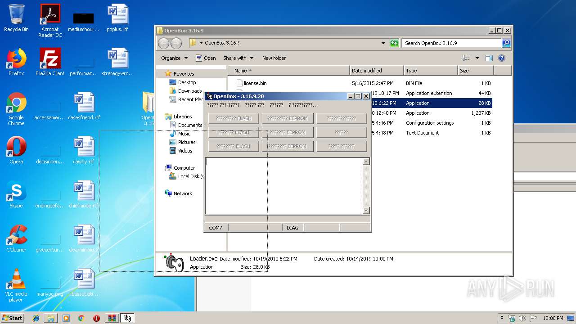Refresh the OpenBox 3.16.9 folder view
576x324 pixels.
(x=394, y=43)
